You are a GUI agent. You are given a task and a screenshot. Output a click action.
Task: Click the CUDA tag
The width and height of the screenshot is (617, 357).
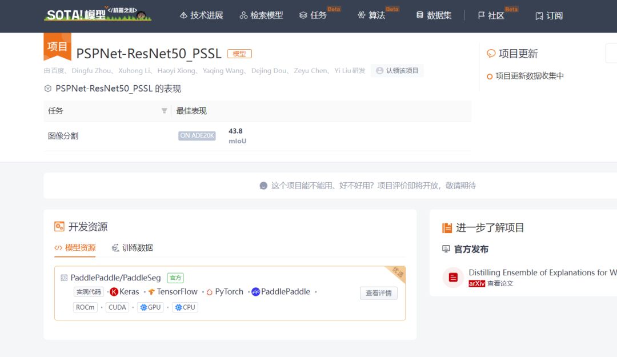[117, 307]
